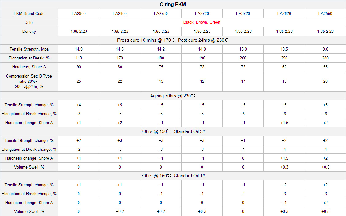Click the 'Standard Oil 1#' section heading
Screen dimensions: 346x216
click(x=173, y=176)
